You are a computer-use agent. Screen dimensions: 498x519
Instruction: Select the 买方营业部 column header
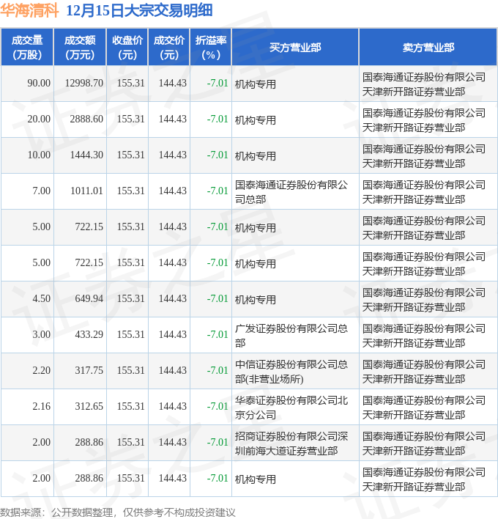point(295,48)
